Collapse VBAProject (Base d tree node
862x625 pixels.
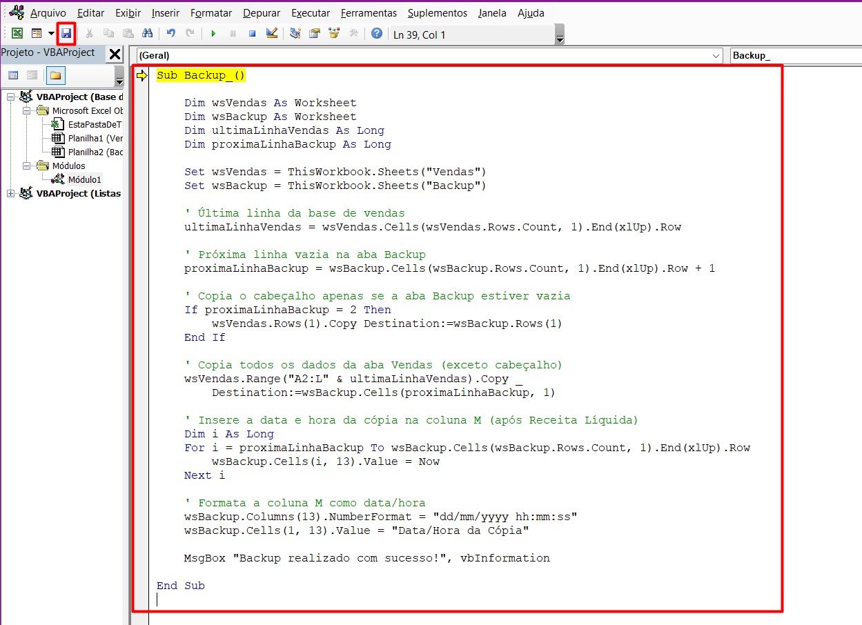click(11, 97)
